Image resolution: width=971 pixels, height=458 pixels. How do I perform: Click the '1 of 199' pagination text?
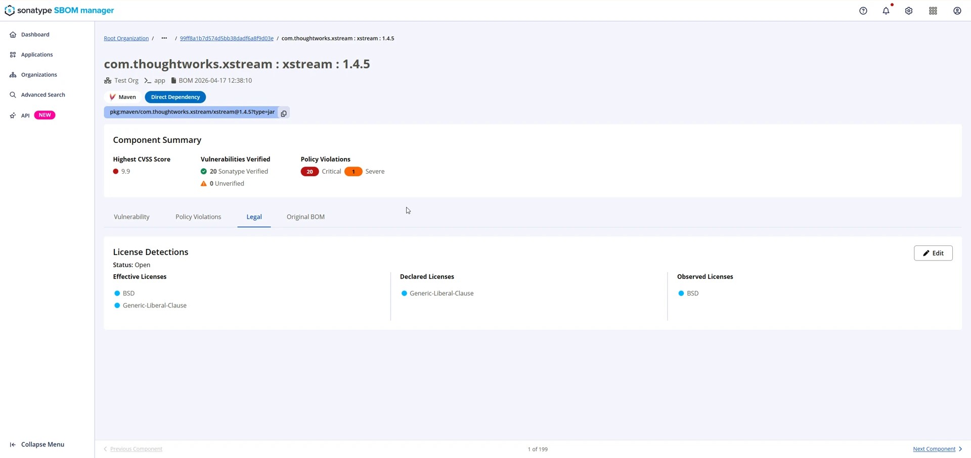(538, 449)
